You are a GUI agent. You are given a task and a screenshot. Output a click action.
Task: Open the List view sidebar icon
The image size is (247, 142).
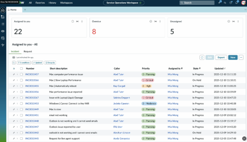point(3,24)
